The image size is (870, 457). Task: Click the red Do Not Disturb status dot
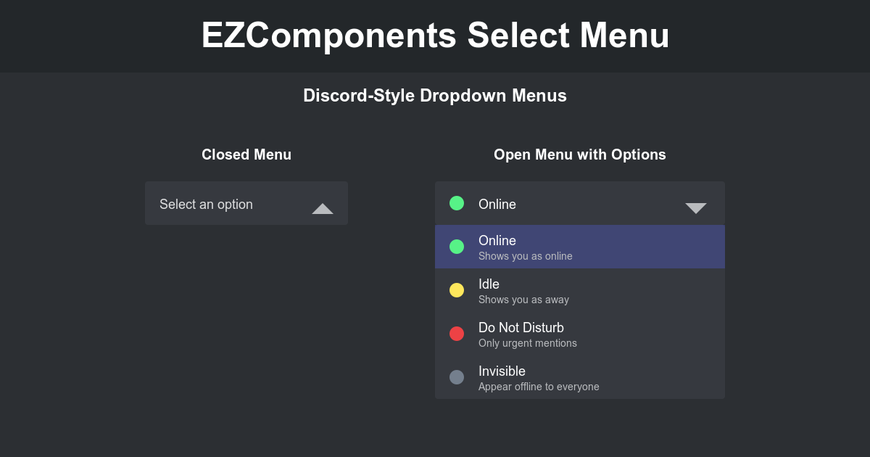click(457, 334)
